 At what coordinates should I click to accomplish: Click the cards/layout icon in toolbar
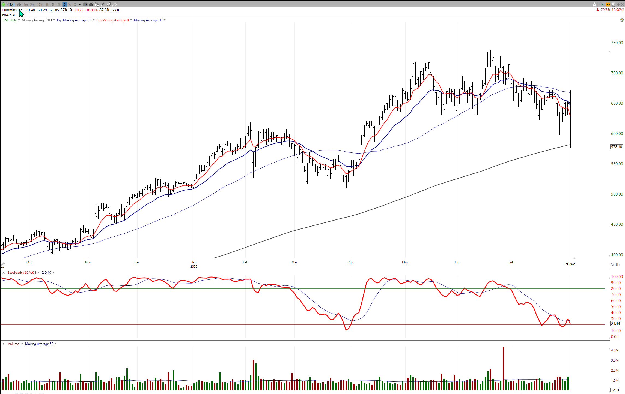109,4
